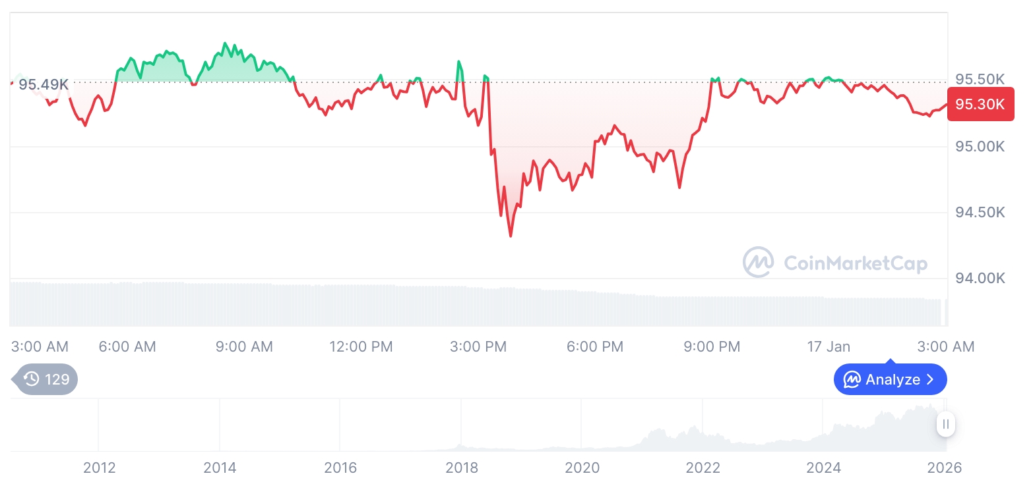Open the 129 history events badge
Image resolution: width=1033 pixels, height=482 pixels.
pyautogui.click(x=46, y=379)
